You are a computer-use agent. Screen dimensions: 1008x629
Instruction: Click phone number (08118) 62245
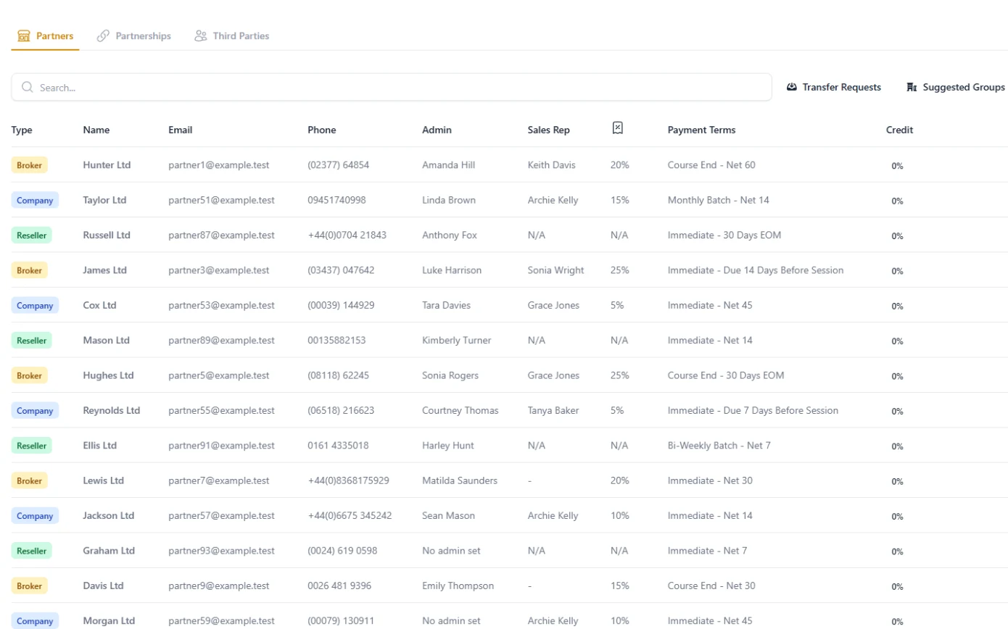pyautogui.click(x=338, y=375)
